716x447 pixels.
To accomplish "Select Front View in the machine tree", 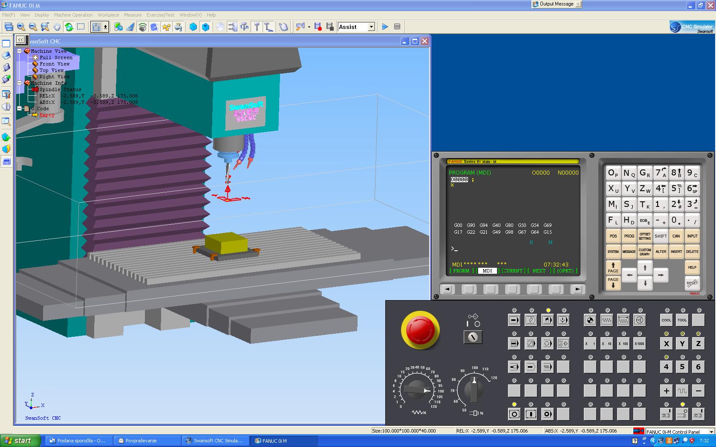I will tap(54, 64).
